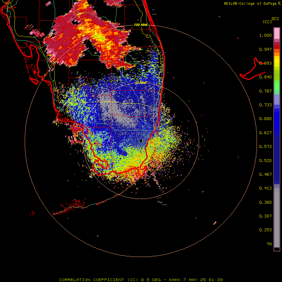Click CORRELATION COEFFICIENT in the caption
The height and width of the screenshot is (282, 282).
point(91,280)
